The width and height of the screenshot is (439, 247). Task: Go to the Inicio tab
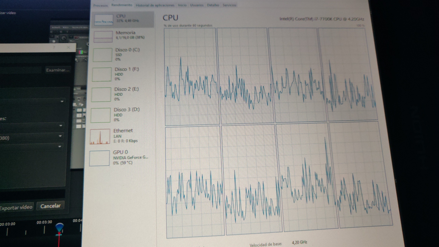tap(182, 5)
